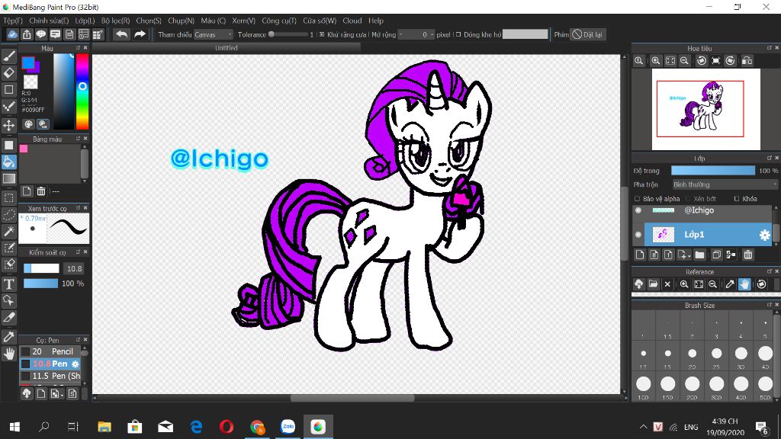Open Pha trộn blending mode dropdown

click(x=725, y=184)
